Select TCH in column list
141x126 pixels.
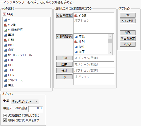tap(11, 70)
